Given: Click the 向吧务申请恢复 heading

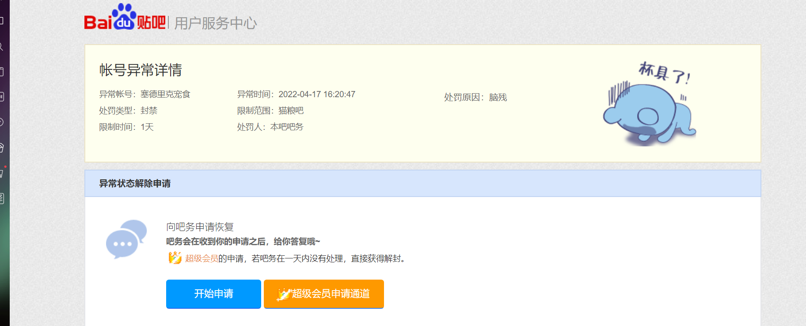Looking at the screenshot, I should [x=200, y=227].
